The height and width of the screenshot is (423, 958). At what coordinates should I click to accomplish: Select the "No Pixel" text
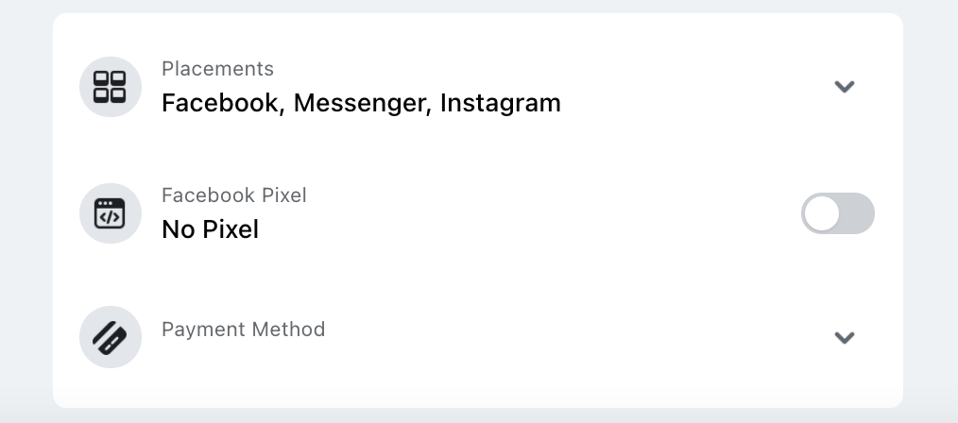coord(210,228)
